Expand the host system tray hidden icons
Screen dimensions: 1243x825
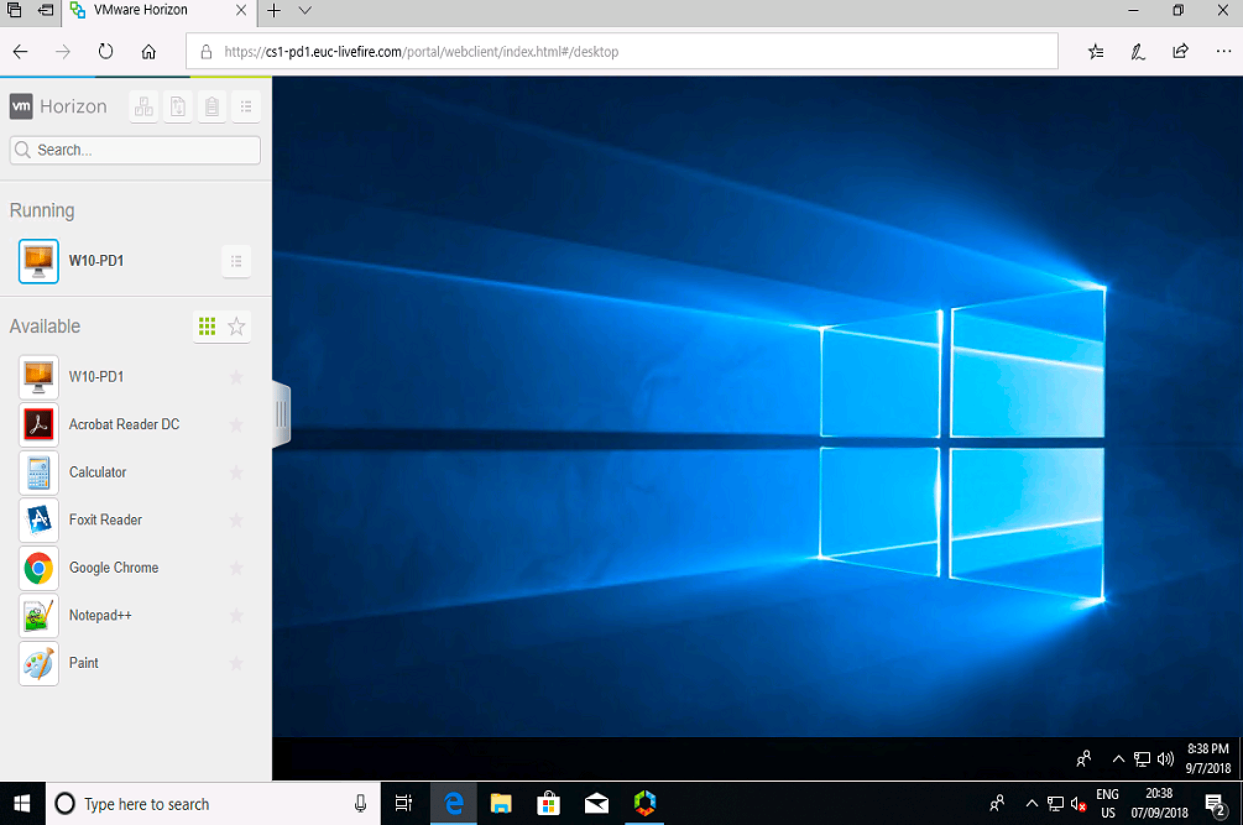pyautogui.click(x=1032, y=804)
